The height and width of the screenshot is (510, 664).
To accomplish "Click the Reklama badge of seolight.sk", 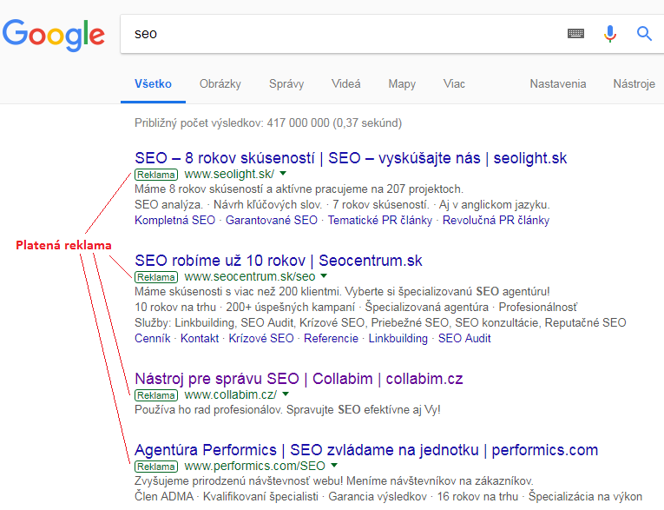I will click(x=156, y=175).
